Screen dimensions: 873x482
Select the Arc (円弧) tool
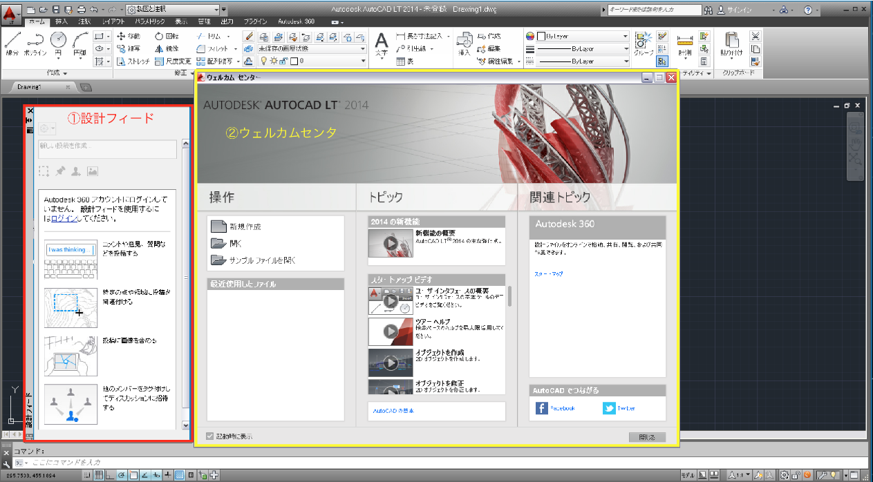coord(79,46)
